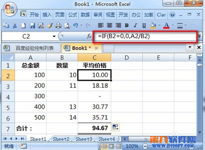Open the 公式 ribbon tab

tap(72, 15)
